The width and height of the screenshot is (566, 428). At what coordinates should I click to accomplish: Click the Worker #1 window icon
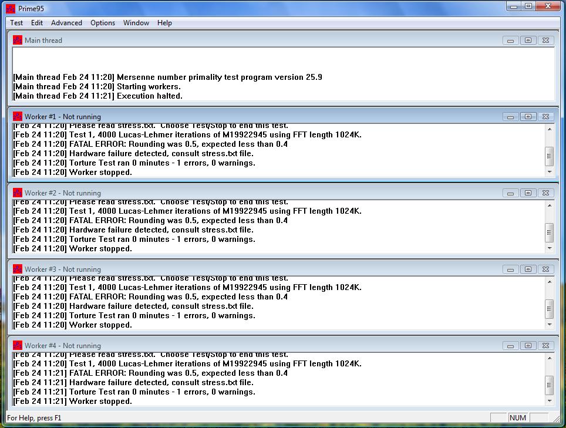click(x=18, y=116)
